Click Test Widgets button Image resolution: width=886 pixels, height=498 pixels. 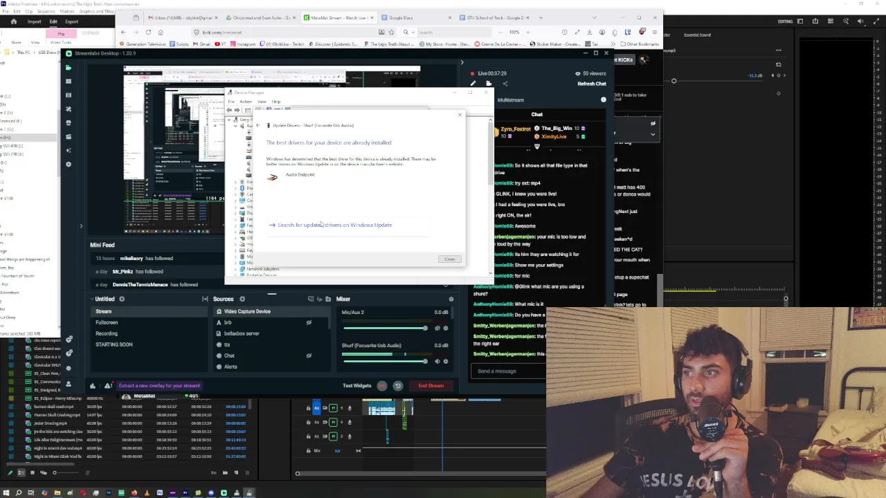click(x=356, y=385)
